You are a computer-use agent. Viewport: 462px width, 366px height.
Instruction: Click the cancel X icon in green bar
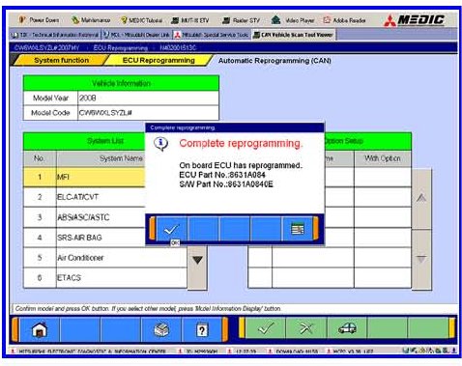(x=306, y=328)
